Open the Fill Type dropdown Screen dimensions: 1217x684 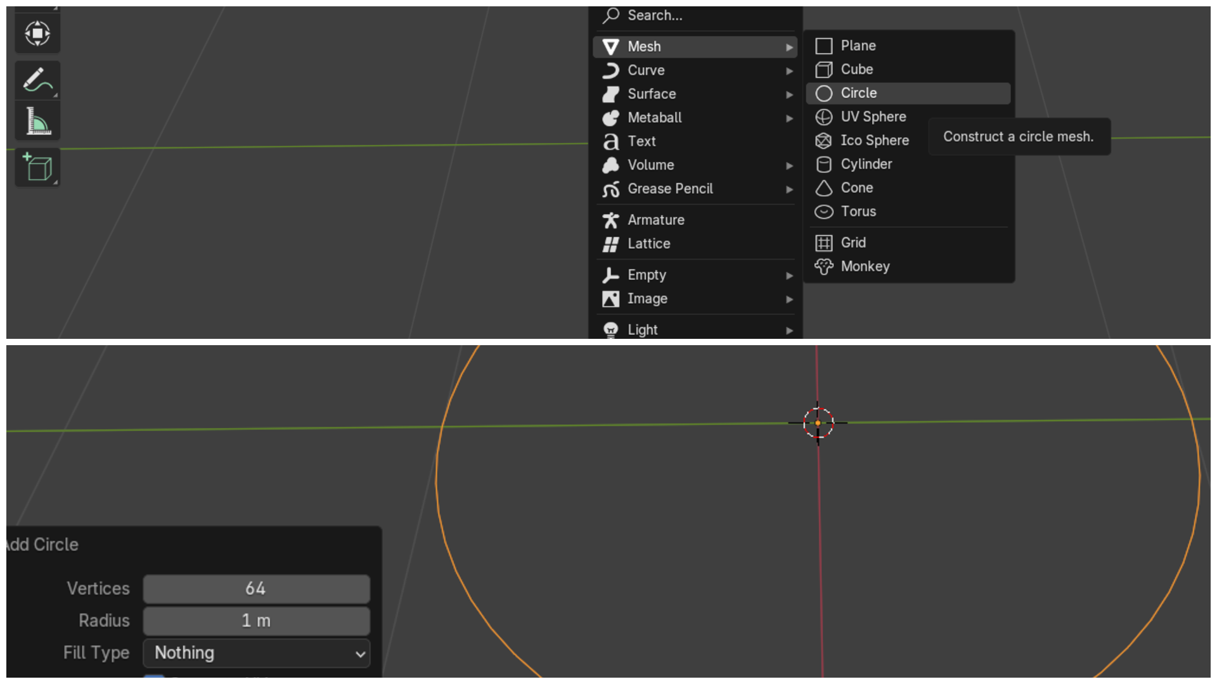pos(256,653)
